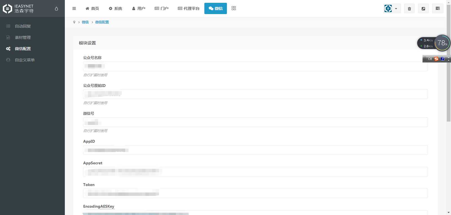451x215 pixels.
Task: Open the right panel list icon
Action: pyautogui.click(x=438, y=9)
